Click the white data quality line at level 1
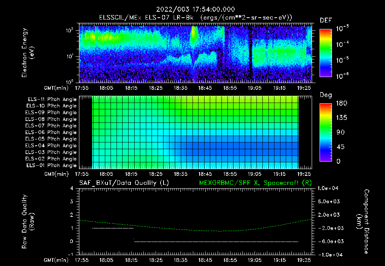This screenshot has height=266, width=385. pos(113,228)
